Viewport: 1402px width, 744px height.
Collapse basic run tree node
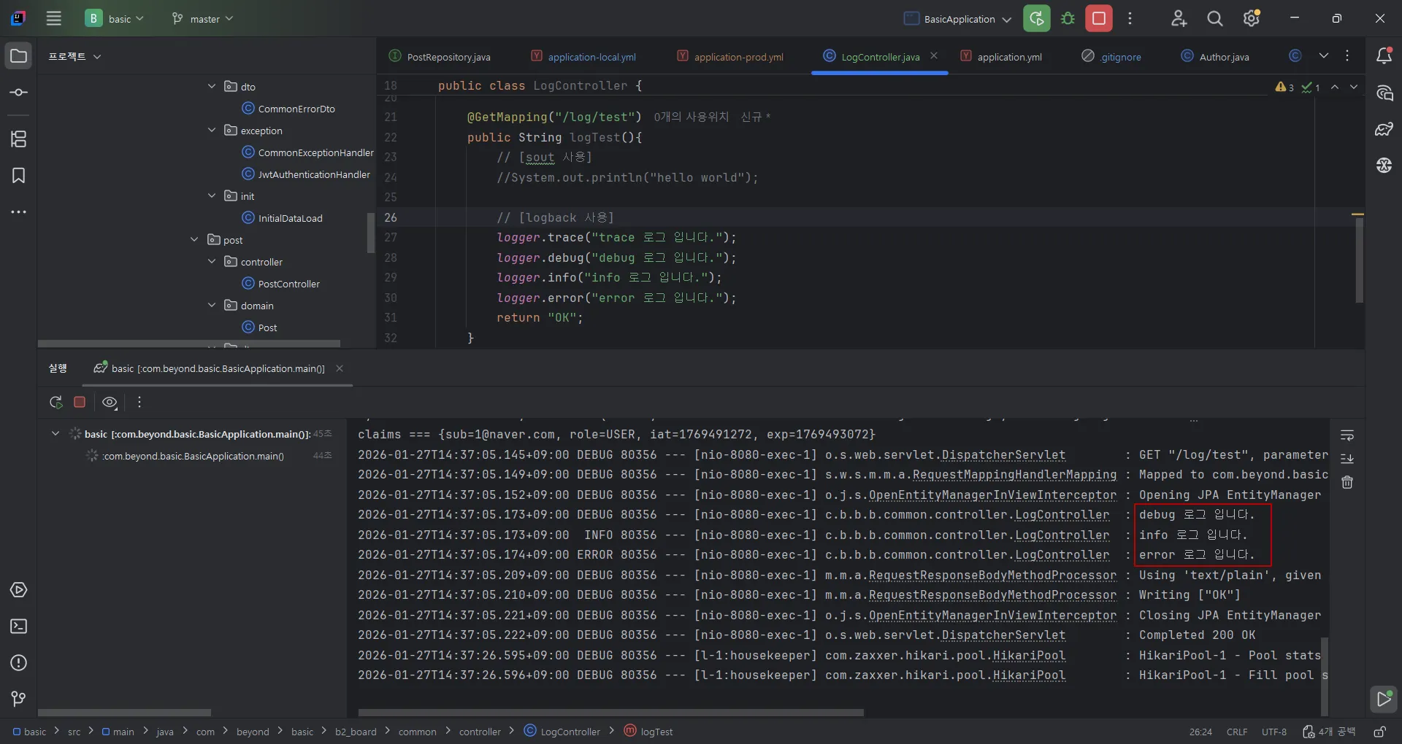(x=55, y=433)
